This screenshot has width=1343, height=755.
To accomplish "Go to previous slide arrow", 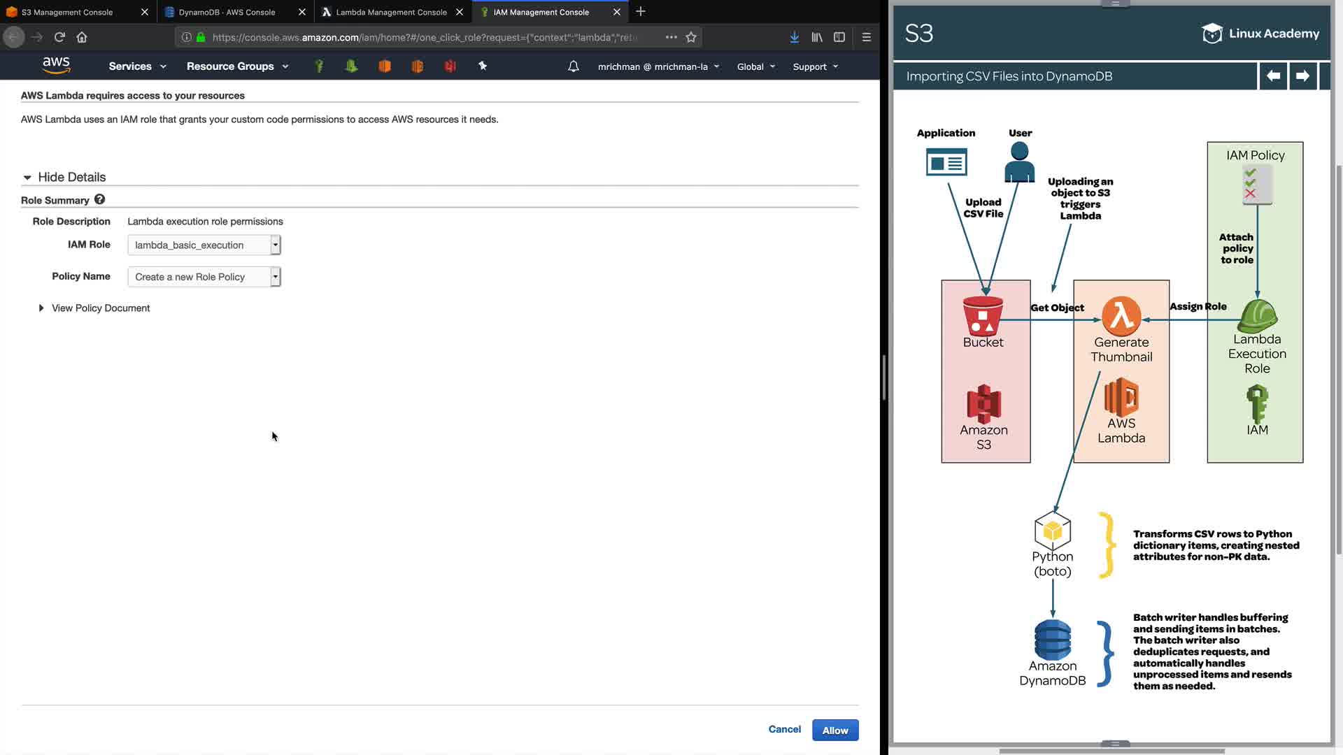I will pos(1273,76).
